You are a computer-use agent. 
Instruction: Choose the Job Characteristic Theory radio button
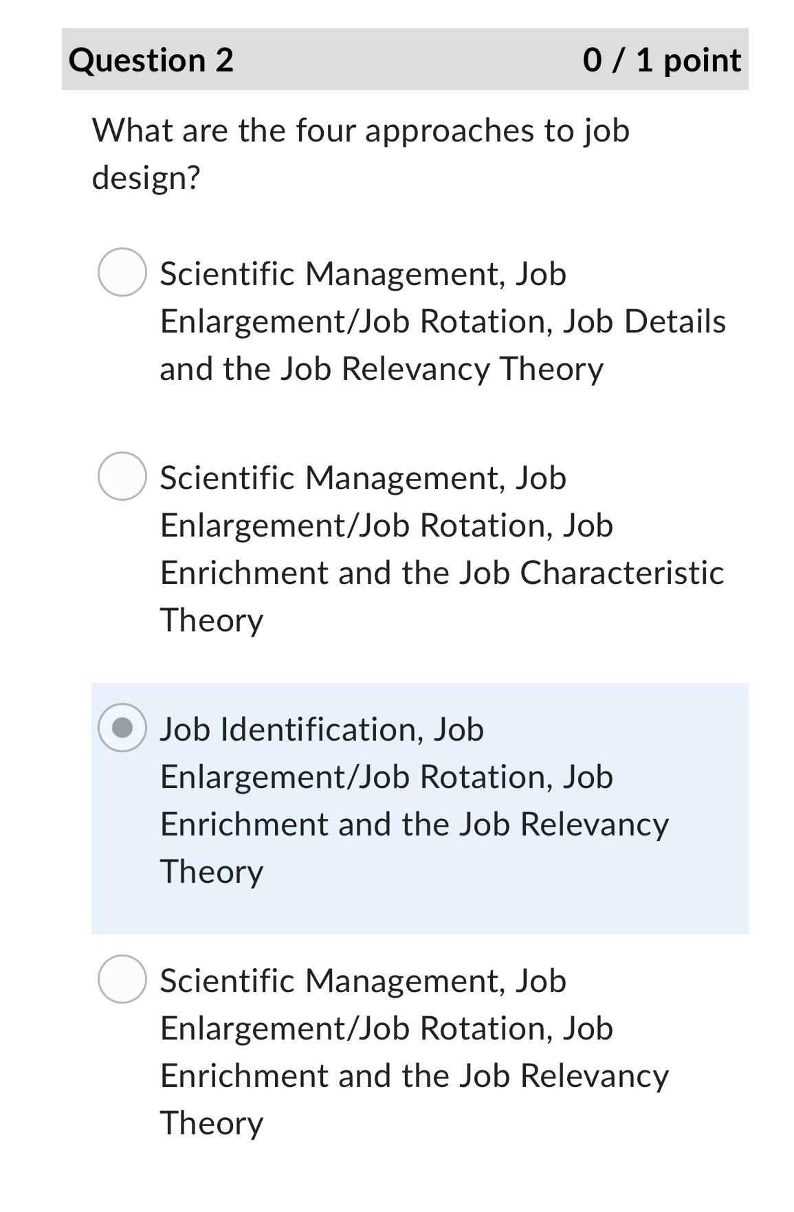[x=122, y=476]
